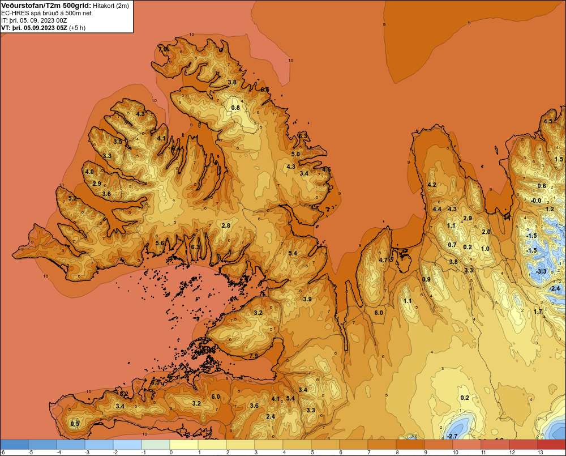Screen dimensions: 566x456
Task: Select the '6.5' temperature value
Action: [155, 382]
